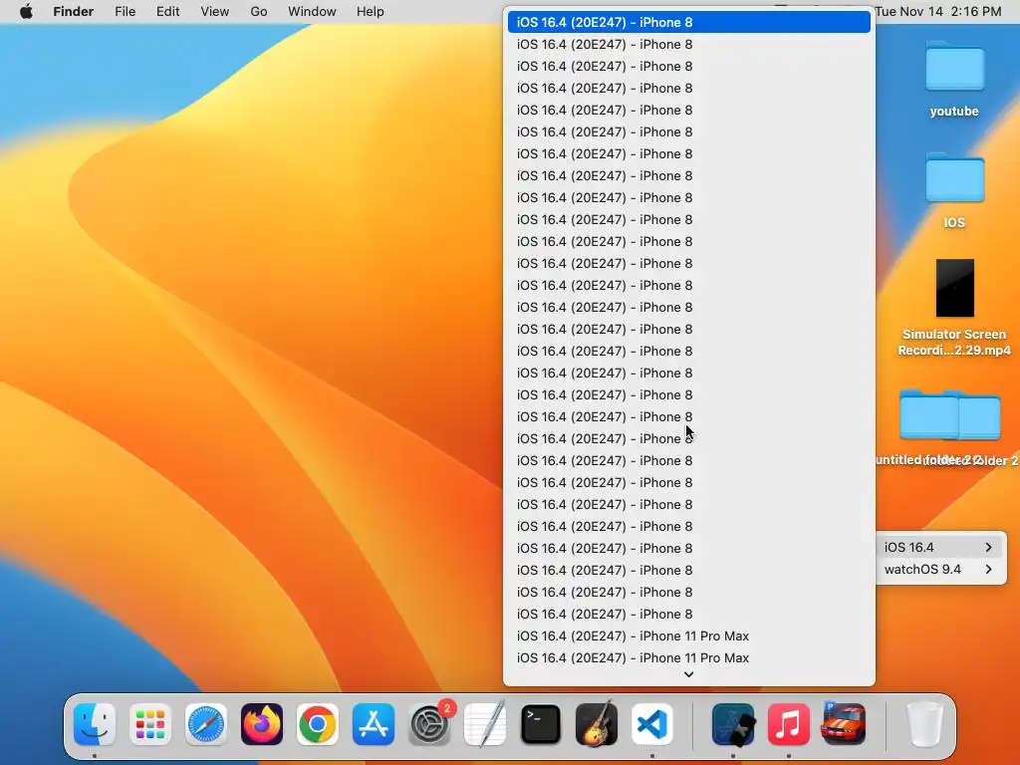The height and width of the screenshot is (765, 1020).
Task: Switch to the Simulator app in Dock
Action: 733,724
